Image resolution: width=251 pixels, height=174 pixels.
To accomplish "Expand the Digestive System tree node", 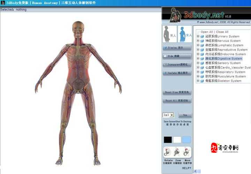I will pos(198,58).
